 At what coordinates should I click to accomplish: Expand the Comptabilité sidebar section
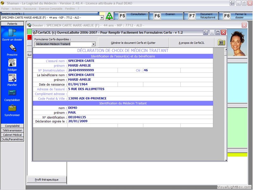coord(12,126)
